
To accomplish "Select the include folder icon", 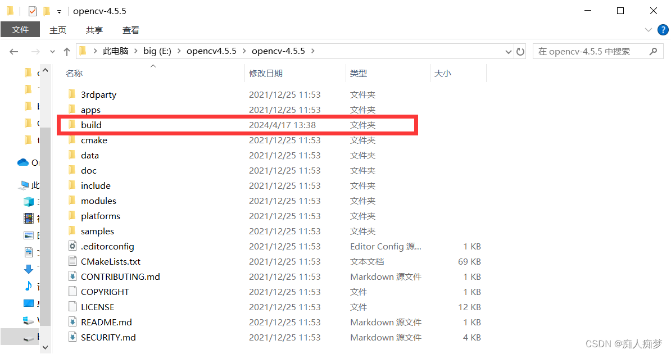I will [x=72, y=185].
